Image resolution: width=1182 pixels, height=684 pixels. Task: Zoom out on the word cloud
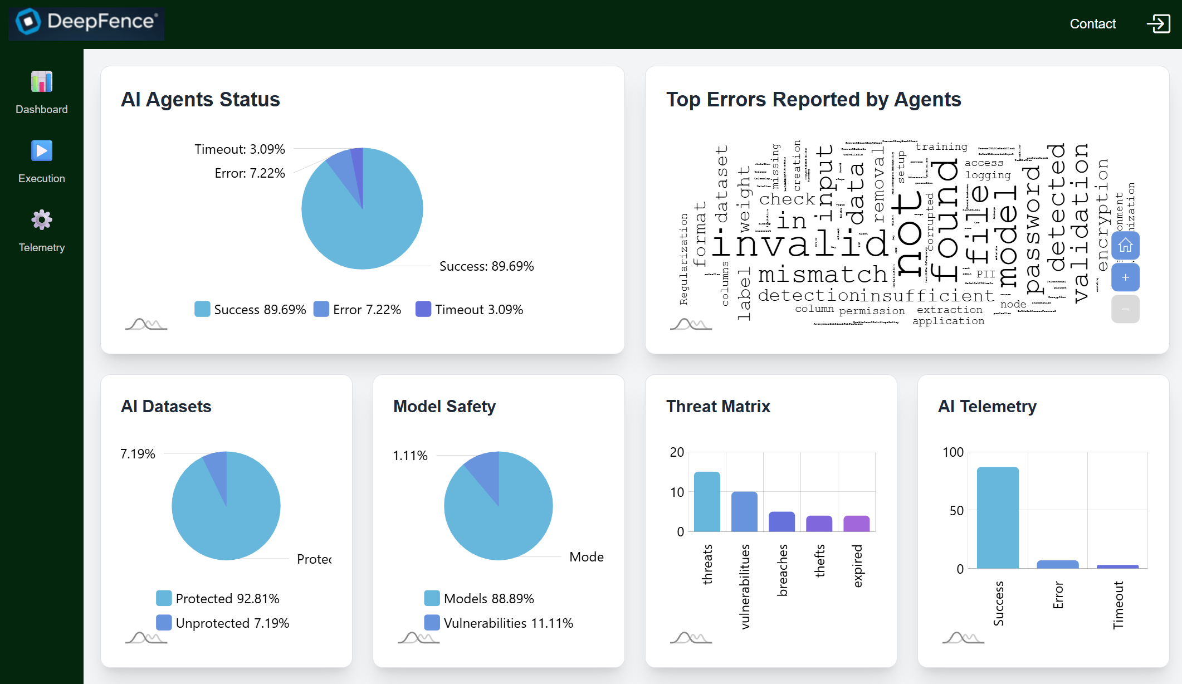(1125, 309)
